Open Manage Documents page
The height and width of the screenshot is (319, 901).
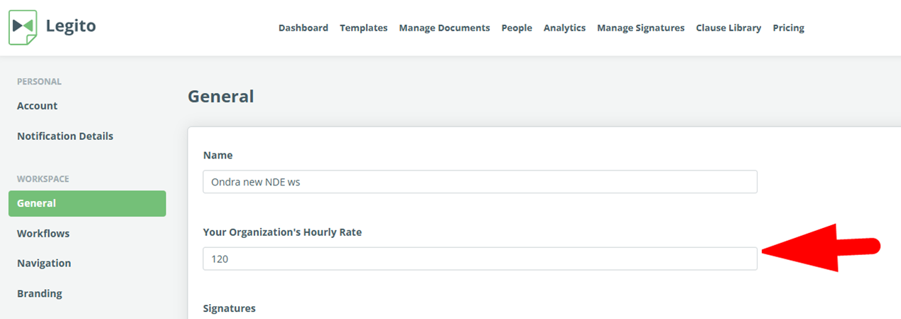(x=445, y=28)
